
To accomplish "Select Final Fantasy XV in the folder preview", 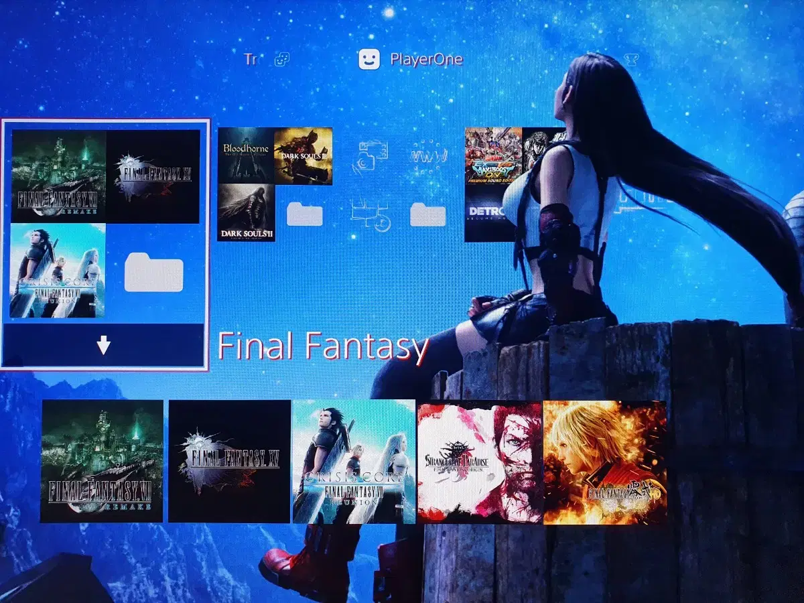I will [153, 176].
